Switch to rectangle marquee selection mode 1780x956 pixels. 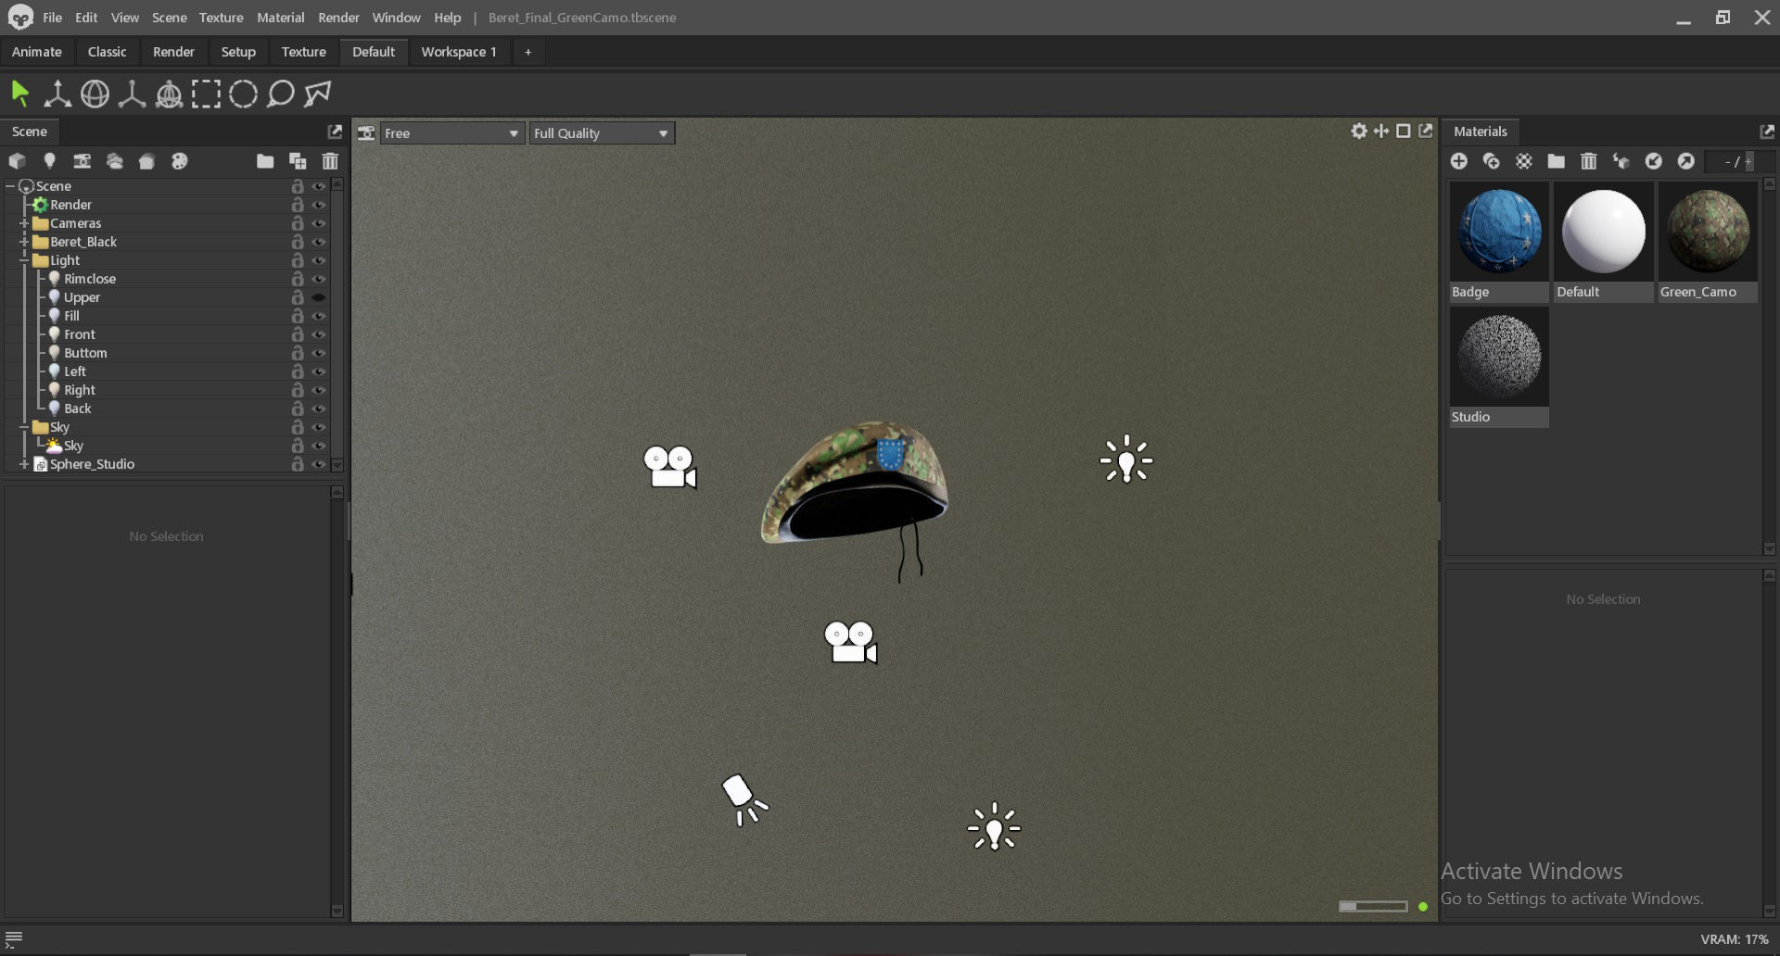(x=206, y=94)
